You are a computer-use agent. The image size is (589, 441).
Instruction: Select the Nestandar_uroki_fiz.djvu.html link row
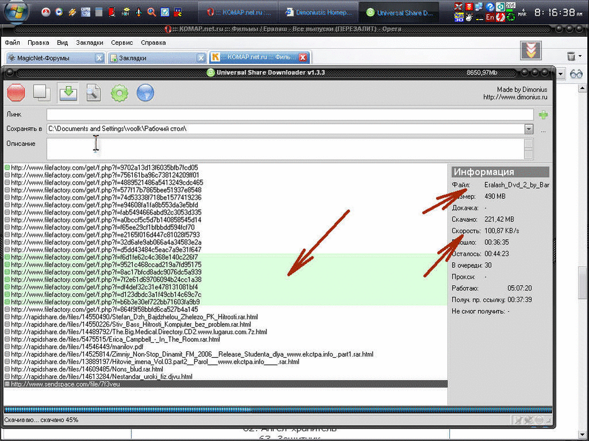tap(225, 377)
